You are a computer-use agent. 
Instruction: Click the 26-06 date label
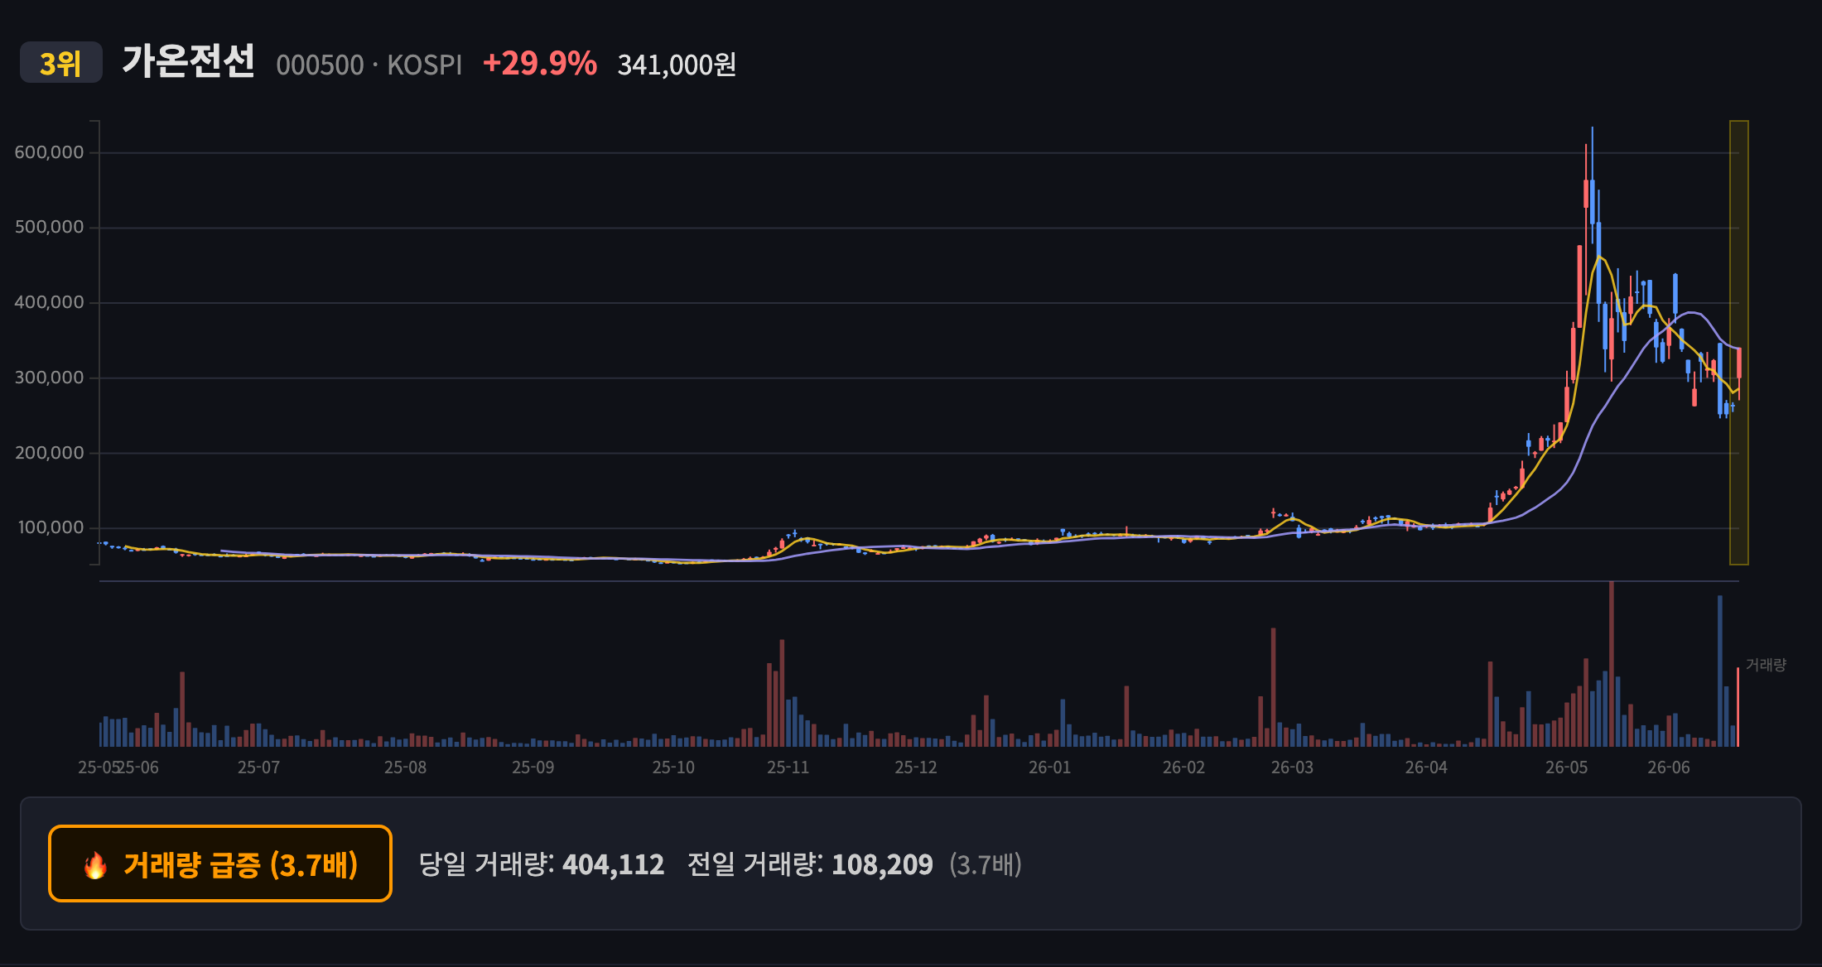[x=1668, y=767]
